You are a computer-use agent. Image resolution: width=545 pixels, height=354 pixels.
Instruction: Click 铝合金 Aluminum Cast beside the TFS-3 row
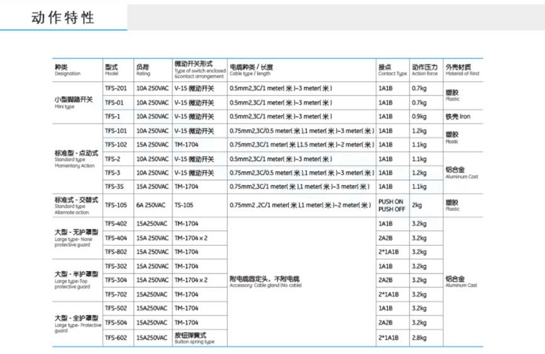[461, 173]
